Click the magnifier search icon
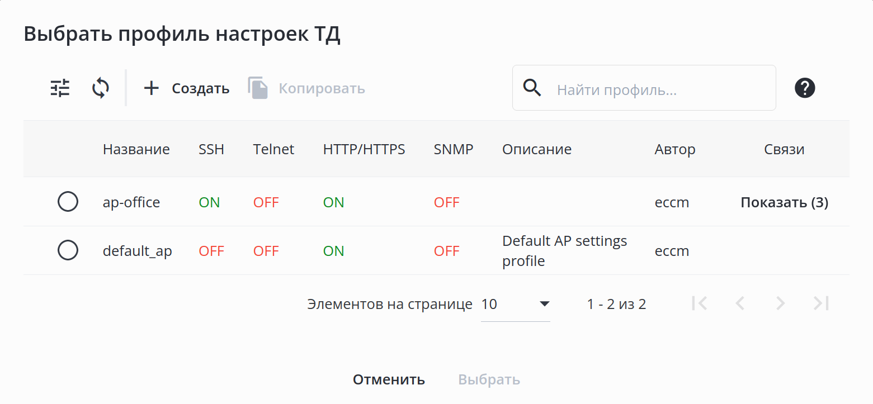The image size is (873, 404). (x=532, y=88)
